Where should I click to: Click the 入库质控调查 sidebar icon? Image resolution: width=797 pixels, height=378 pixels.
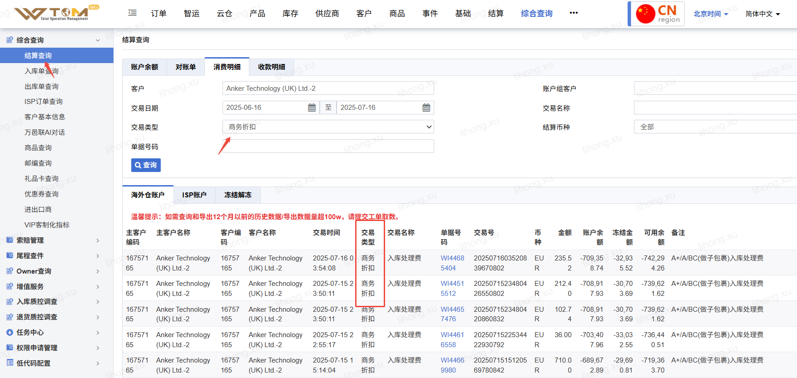click(10, 301)
